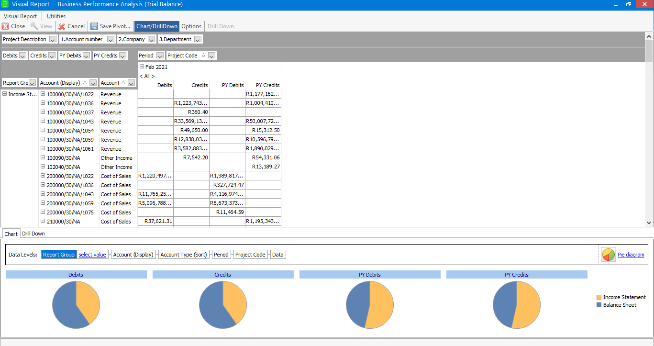The width and height of the screenshot is (654, 346).
Task: Click the < All > project code header
Action: (147, 76)
